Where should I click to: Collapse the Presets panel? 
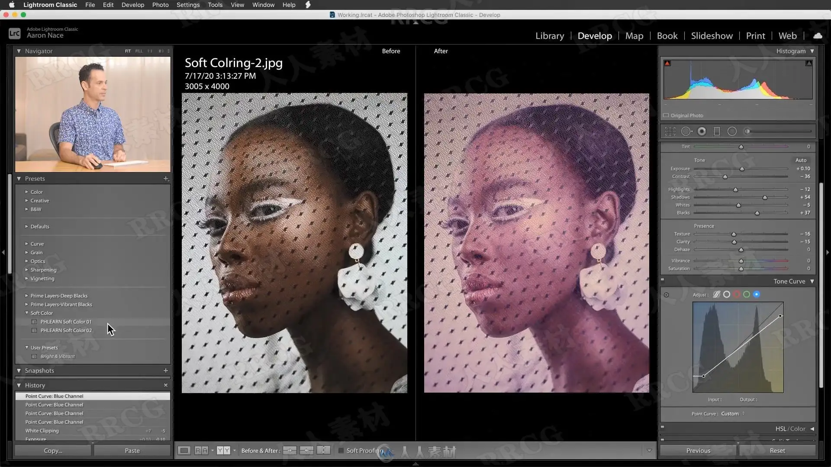(x=19, y=179)
